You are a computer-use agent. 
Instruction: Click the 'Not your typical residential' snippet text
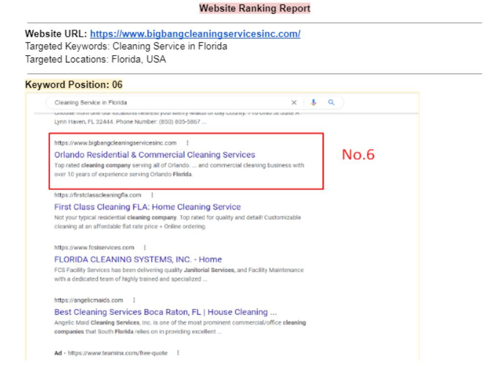click(178, 222)
